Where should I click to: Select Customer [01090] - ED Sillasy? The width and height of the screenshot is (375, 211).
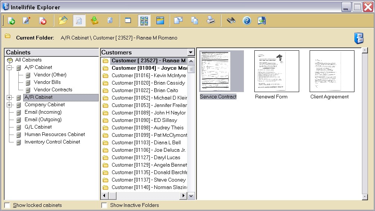tap(144, 120)
